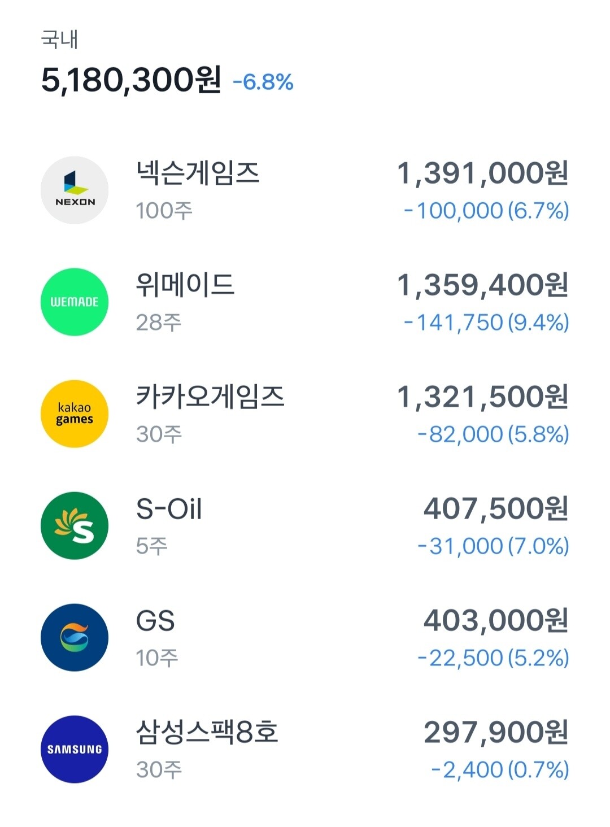
Task: Tap the Nexon Games logo icon
Action: pyautogui.click(x=75, y=190)
